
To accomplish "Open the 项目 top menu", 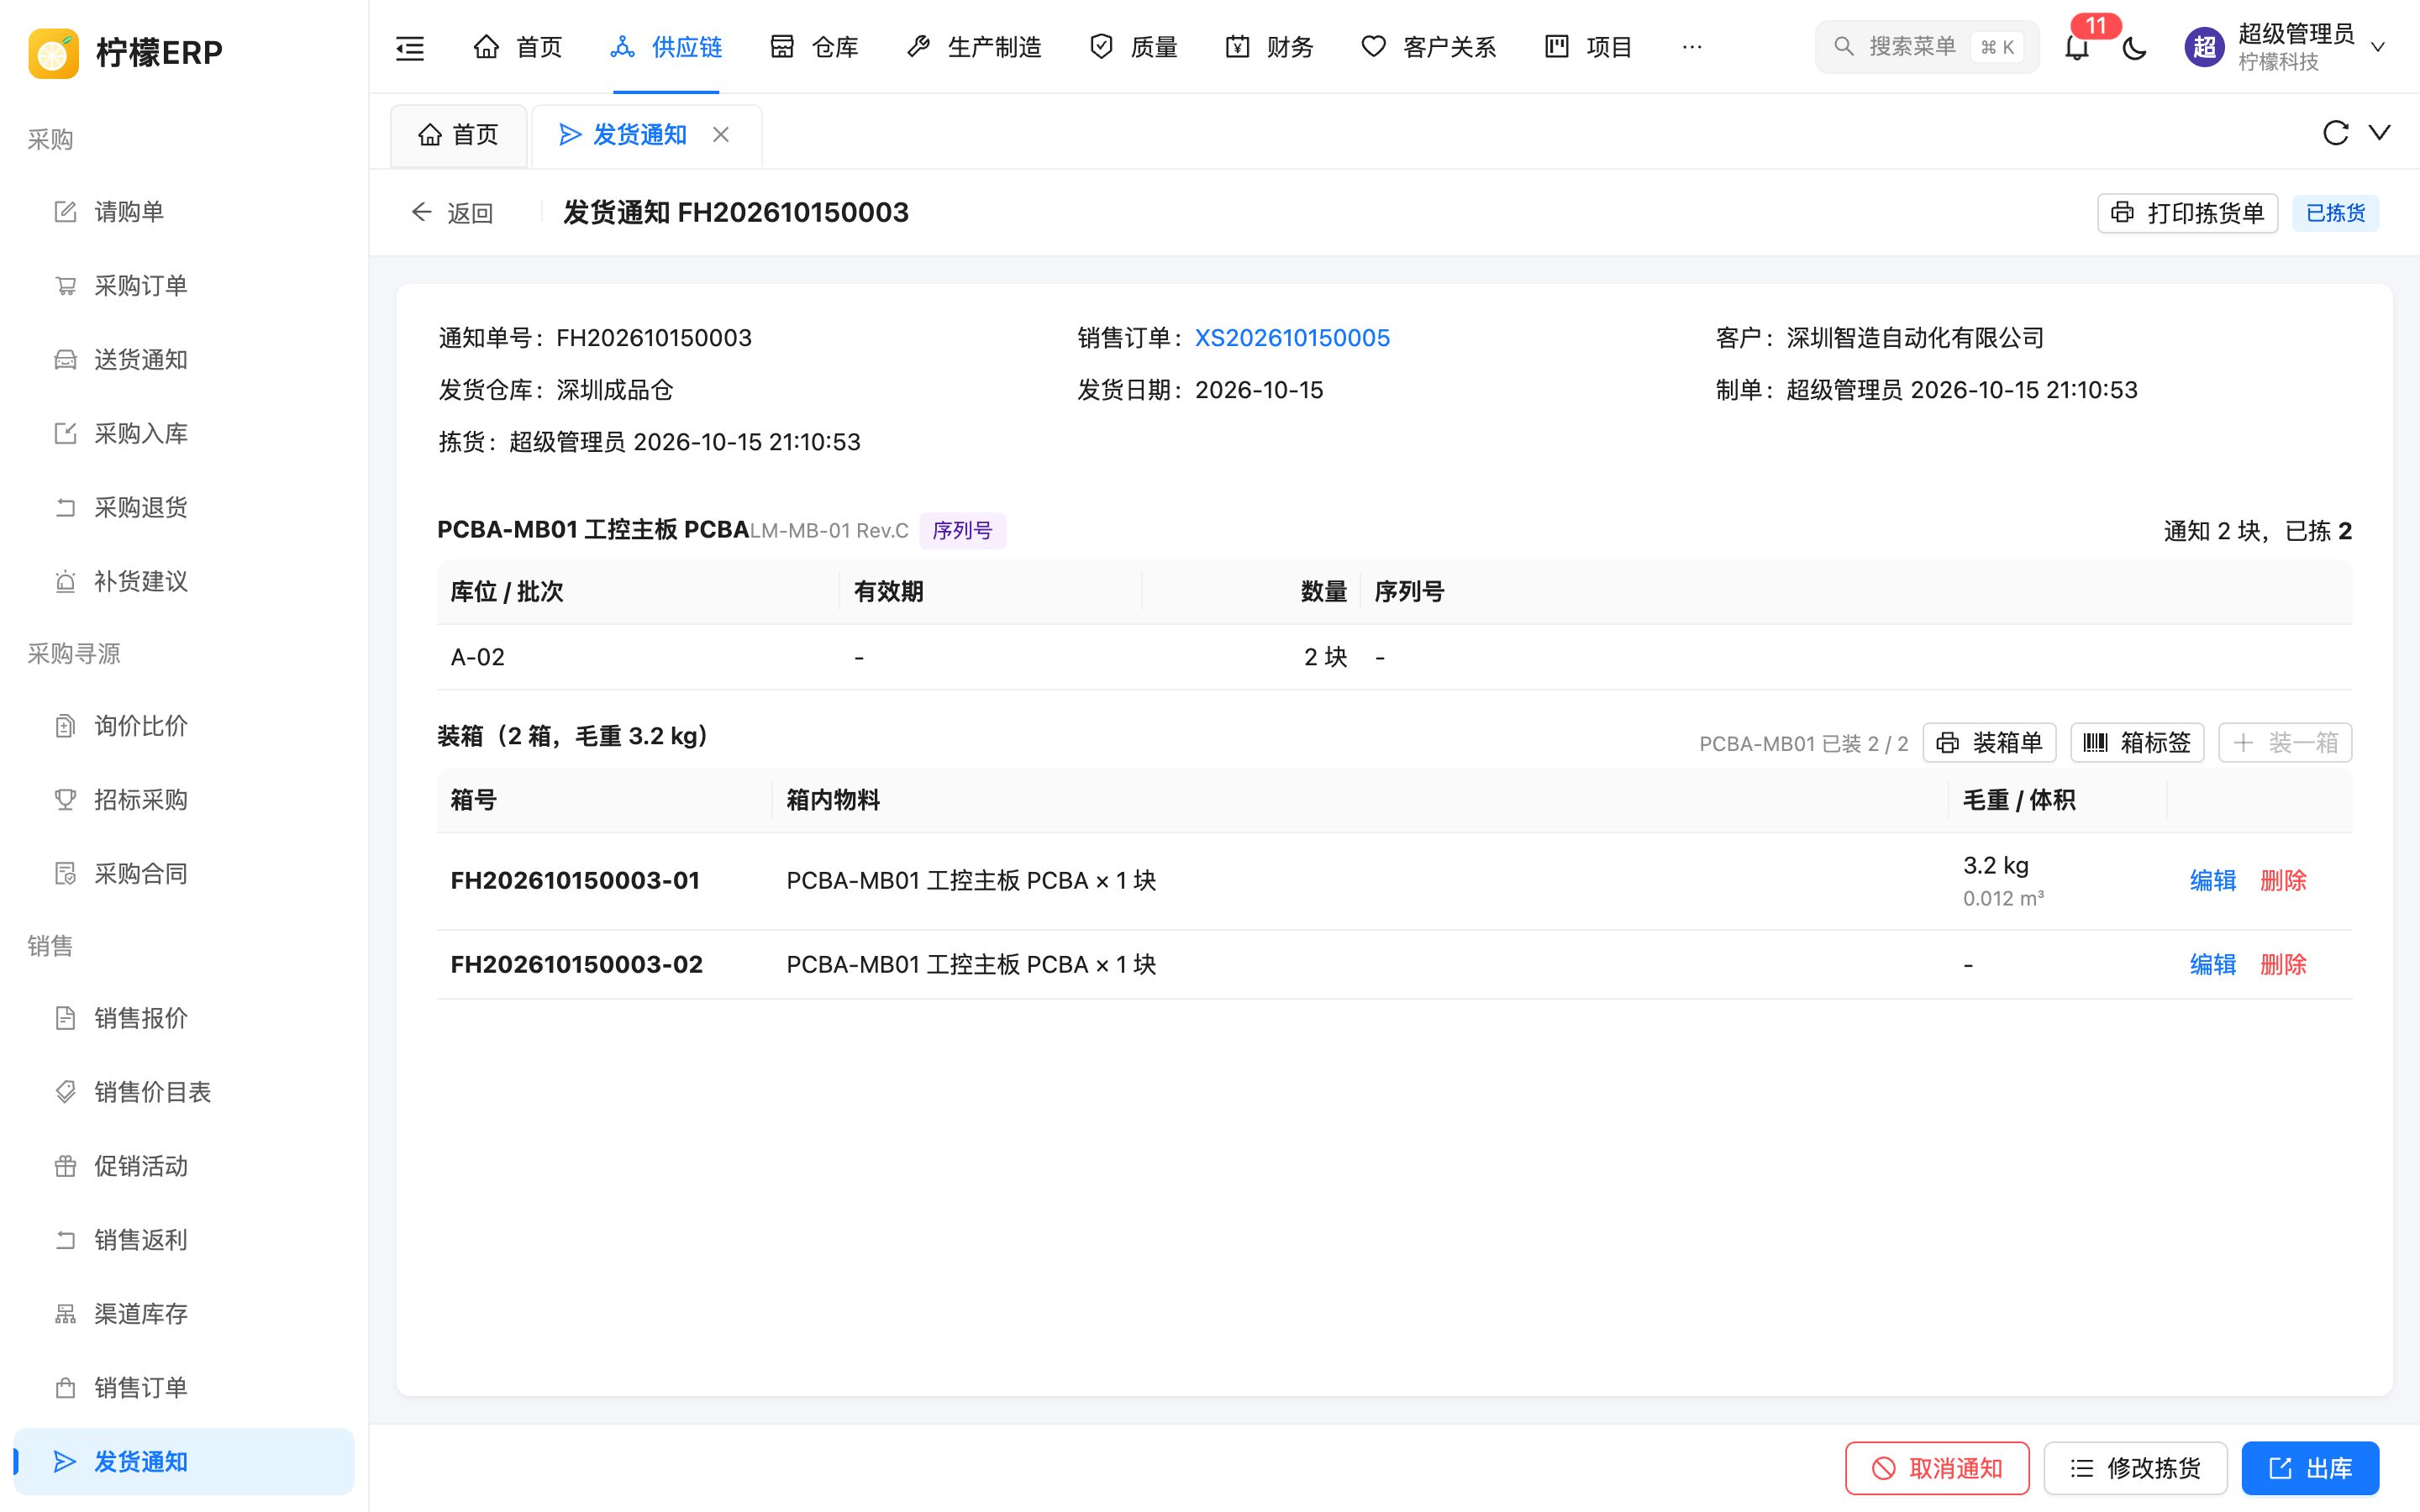I will tap(1588, 47).
